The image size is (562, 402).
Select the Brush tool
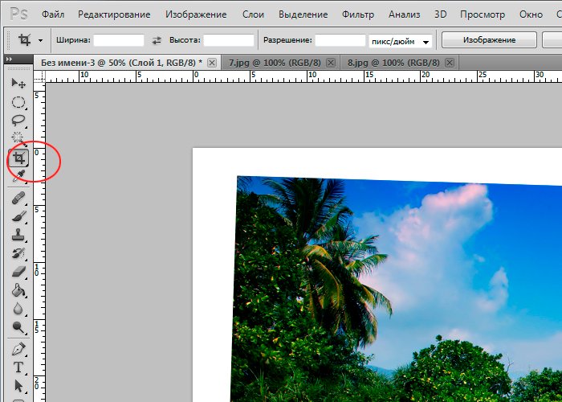click(18, 216)
